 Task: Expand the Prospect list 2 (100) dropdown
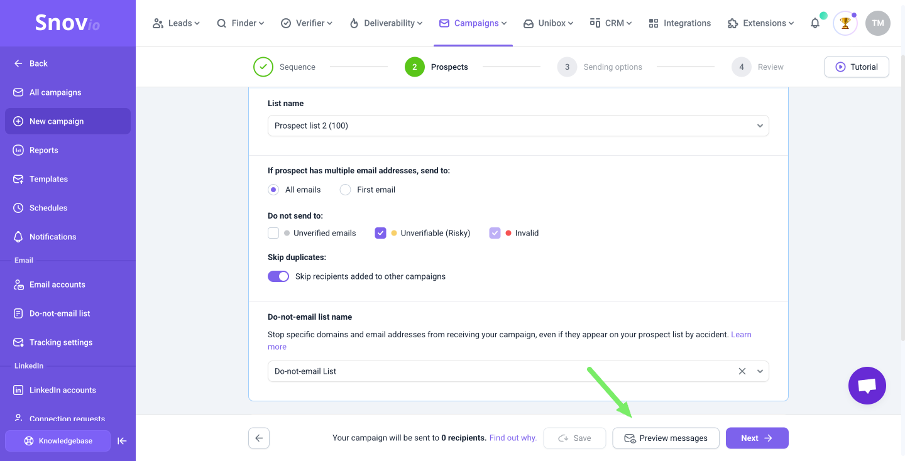click(x=518, y=126)
